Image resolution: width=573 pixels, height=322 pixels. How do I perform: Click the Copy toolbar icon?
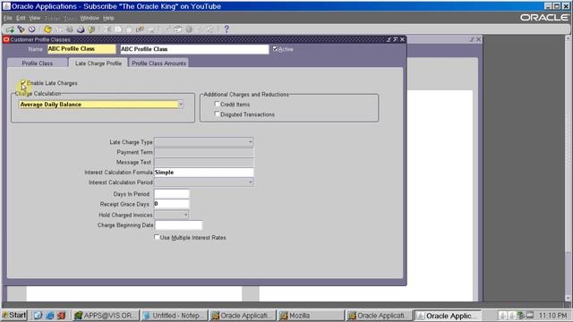pos(118,30)
